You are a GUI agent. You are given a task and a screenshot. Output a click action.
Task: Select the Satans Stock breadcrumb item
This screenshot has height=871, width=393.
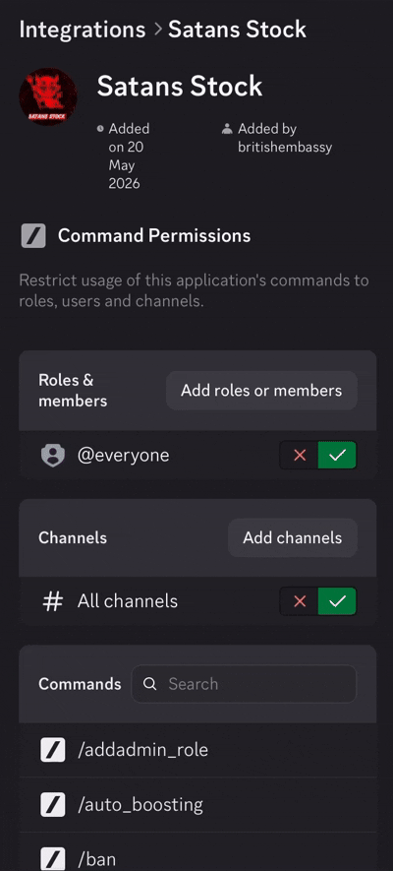pos(237,29)
